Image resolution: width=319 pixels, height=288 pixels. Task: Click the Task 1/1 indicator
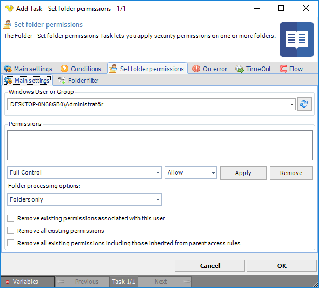tap(123, 282)
